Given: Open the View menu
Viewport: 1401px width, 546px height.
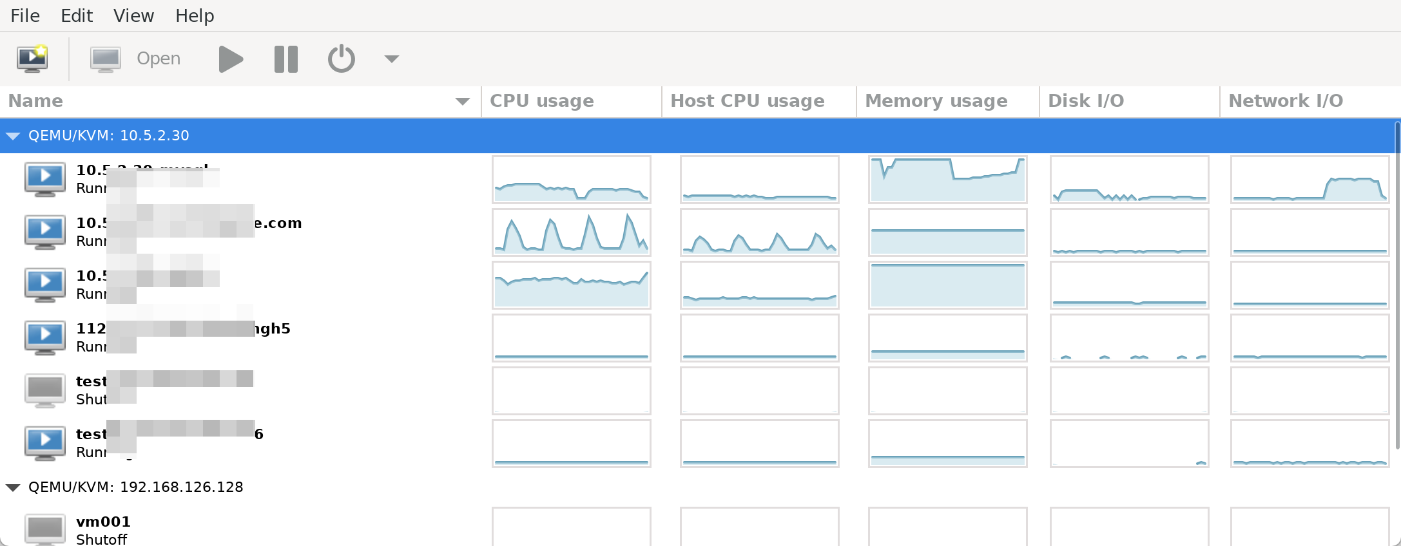Looking at the screenshot, I should pyautogui.click(x=133, y=15).
